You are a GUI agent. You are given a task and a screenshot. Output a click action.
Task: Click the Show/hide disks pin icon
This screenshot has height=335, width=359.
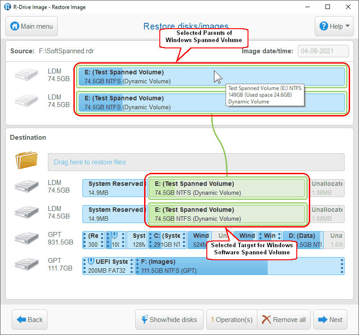(145, 319)
